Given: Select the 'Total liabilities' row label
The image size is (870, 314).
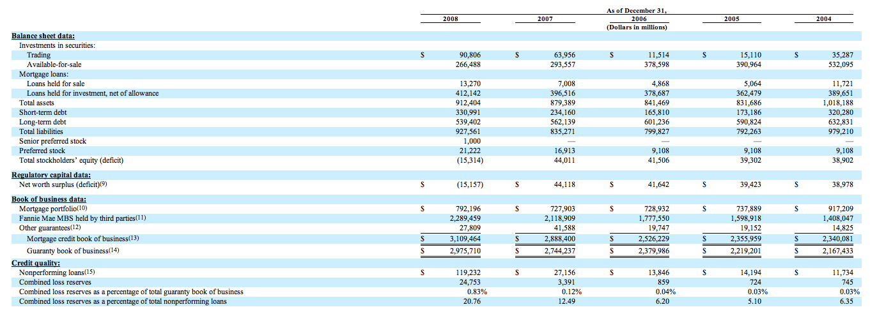Looking at the screenshot, I should pyautogui.click(x=41, y=131).
